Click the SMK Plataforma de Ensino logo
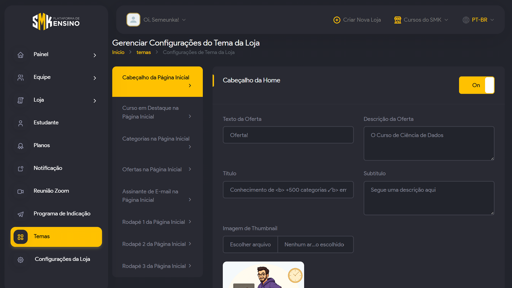The image size is (512, 288). pyautogui.click(x=56, y=21)
